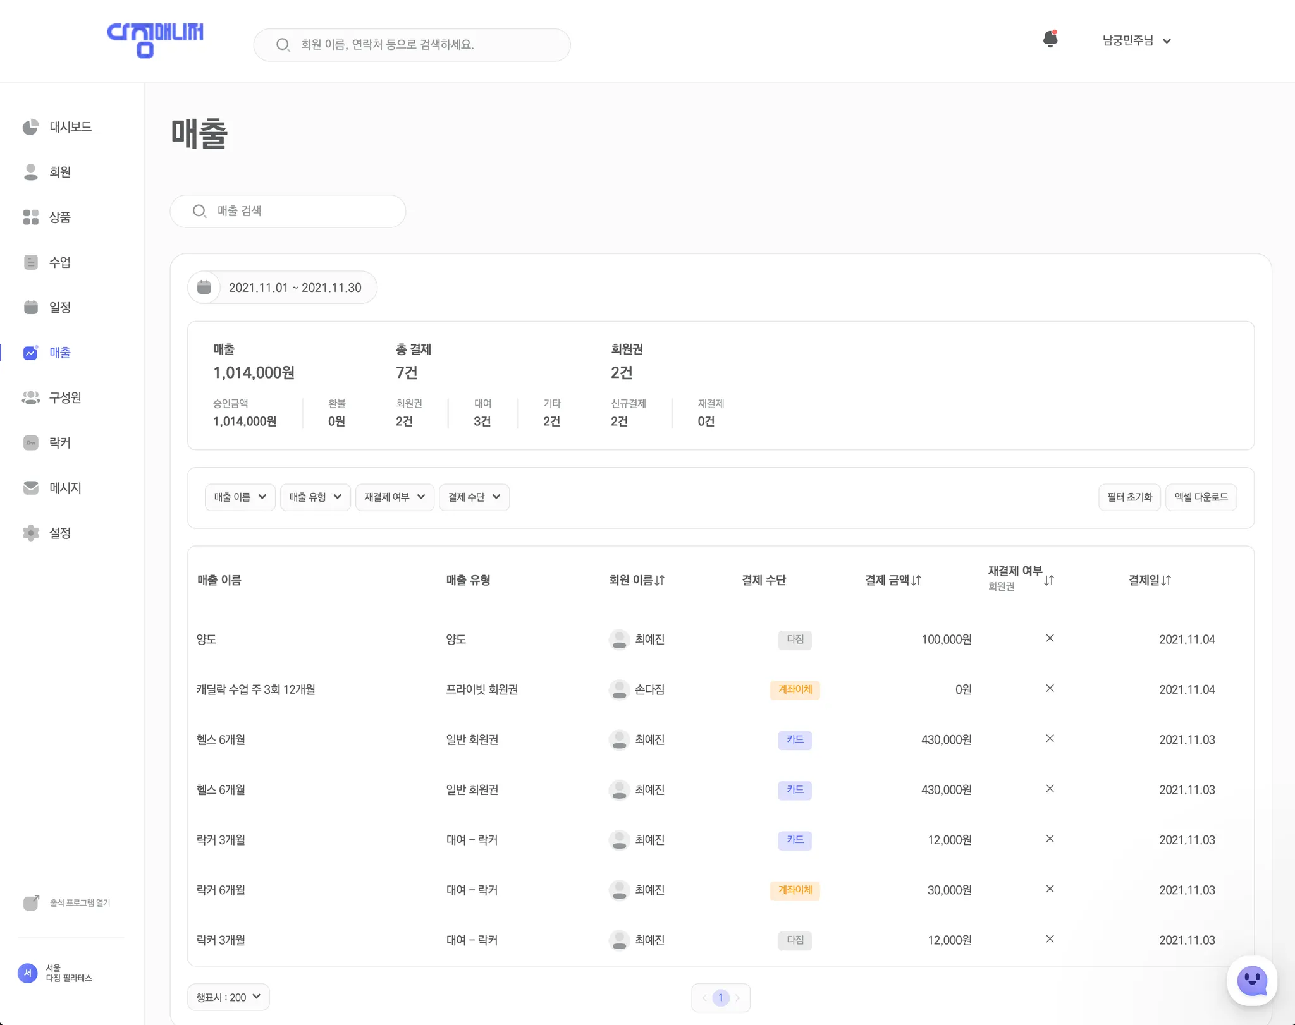Click the 대시보드 pie chart icon
This screenshot has height=1025, width=1295.
click(x=30, y=127)
